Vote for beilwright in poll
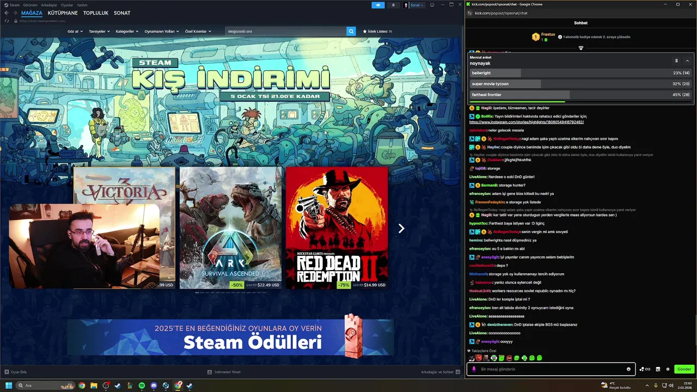The image size is (697, 392). coord(580,73)
